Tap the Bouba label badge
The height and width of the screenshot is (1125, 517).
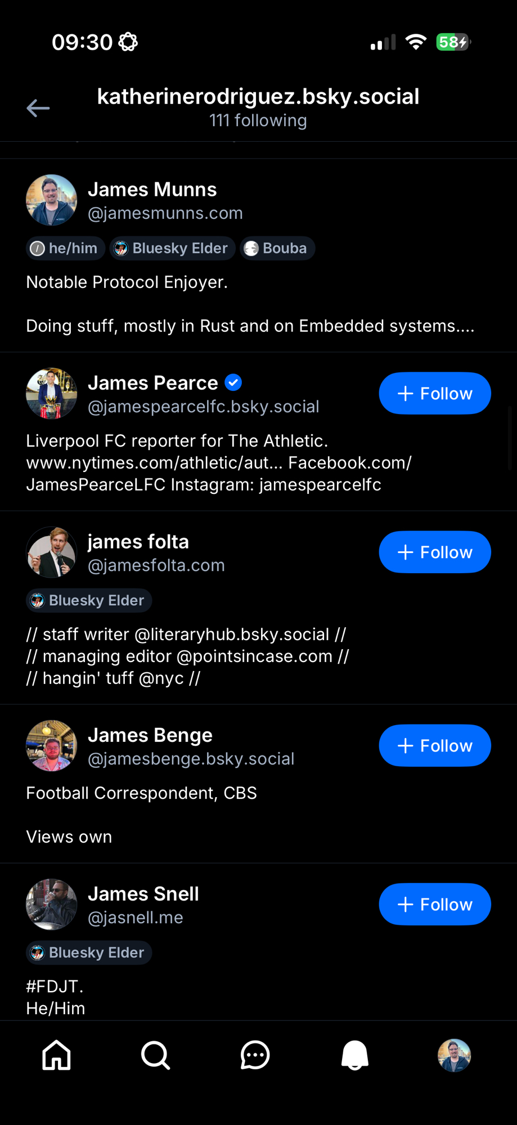(277, 248)
